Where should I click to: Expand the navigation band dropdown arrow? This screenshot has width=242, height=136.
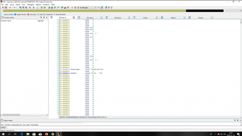(x=241, y=11)
